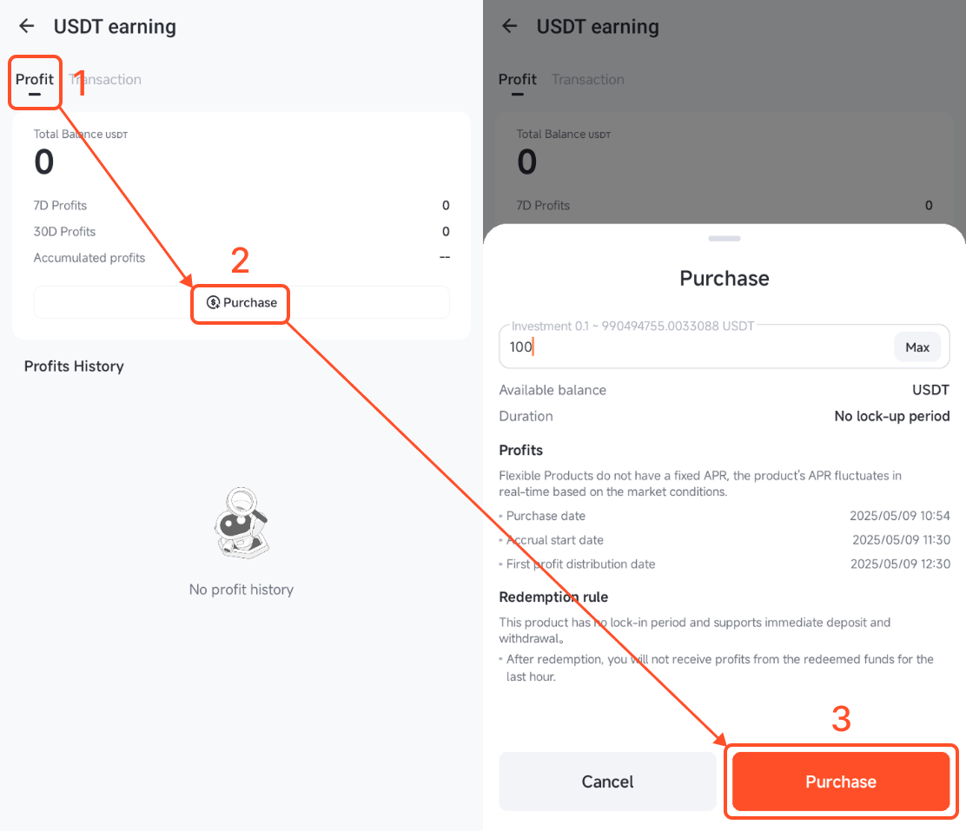Tap the white Purchase button under profits

[241, 302]
